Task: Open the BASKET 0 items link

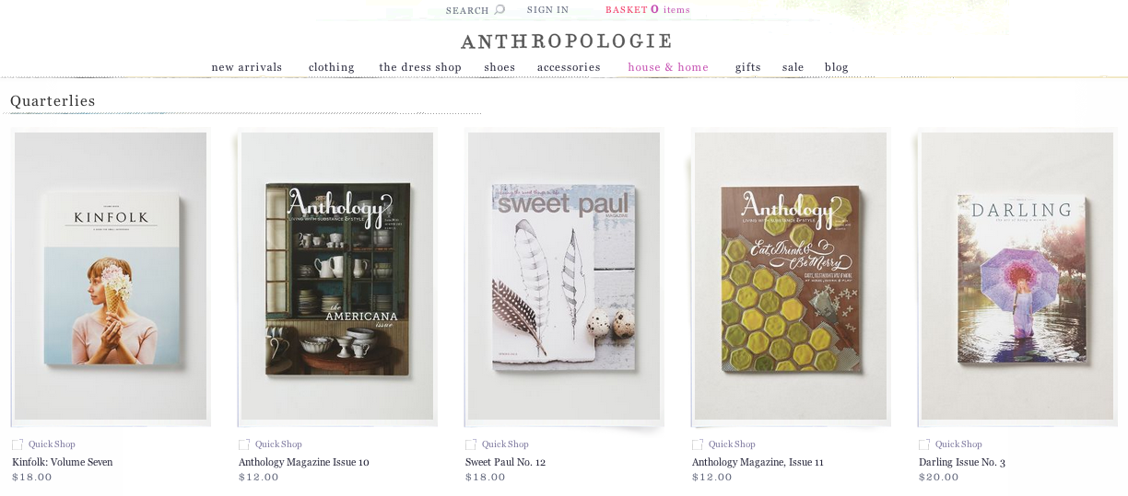Action: pyautogui.click(x=648, y=10)
